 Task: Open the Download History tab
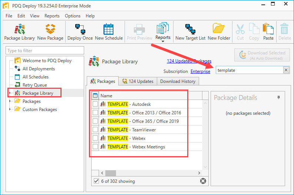pyautogui.click(x=178, y=81)
